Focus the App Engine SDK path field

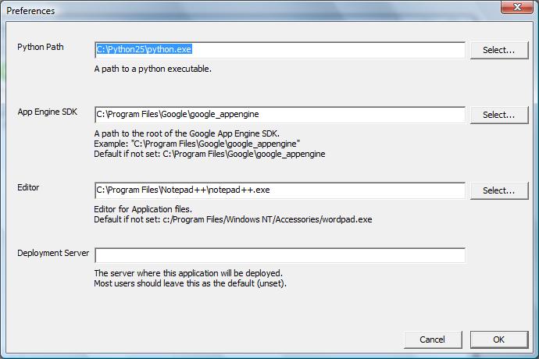pos(280,115)
